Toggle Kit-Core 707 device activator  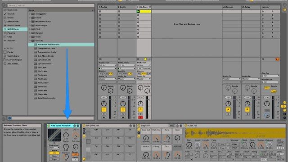point(84,126)
